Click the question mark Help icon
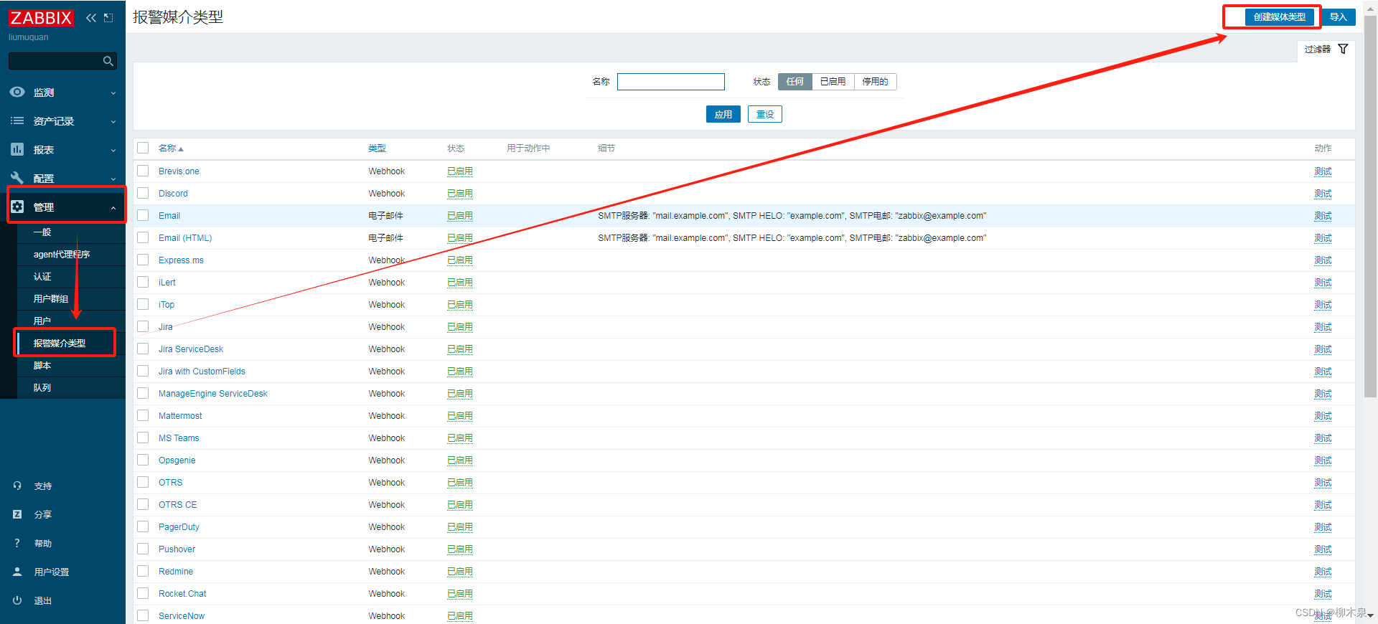This screenshot has width=1378, height=624. pyautogui.click(x=17, y=543)
